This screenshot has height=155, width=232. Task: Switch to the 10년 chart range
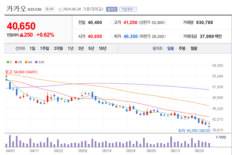103,48
